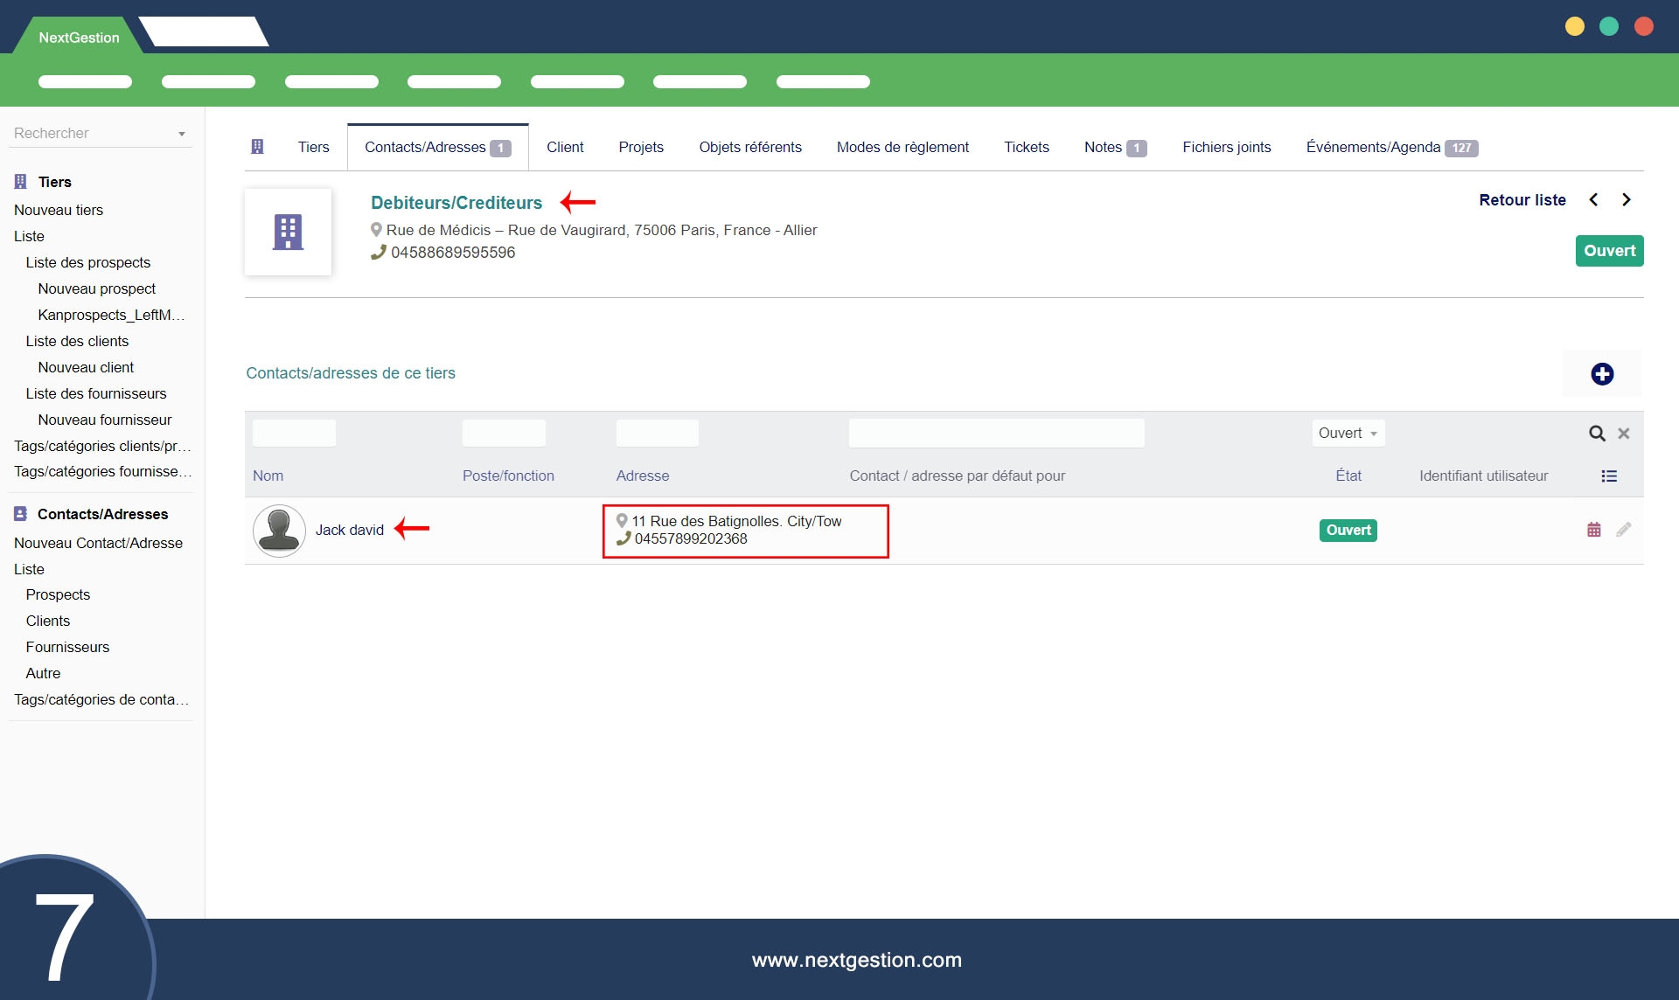Edit Jack david with pencil icon
Screen dimensions: 1679x1000
[x=1623, y=530]
